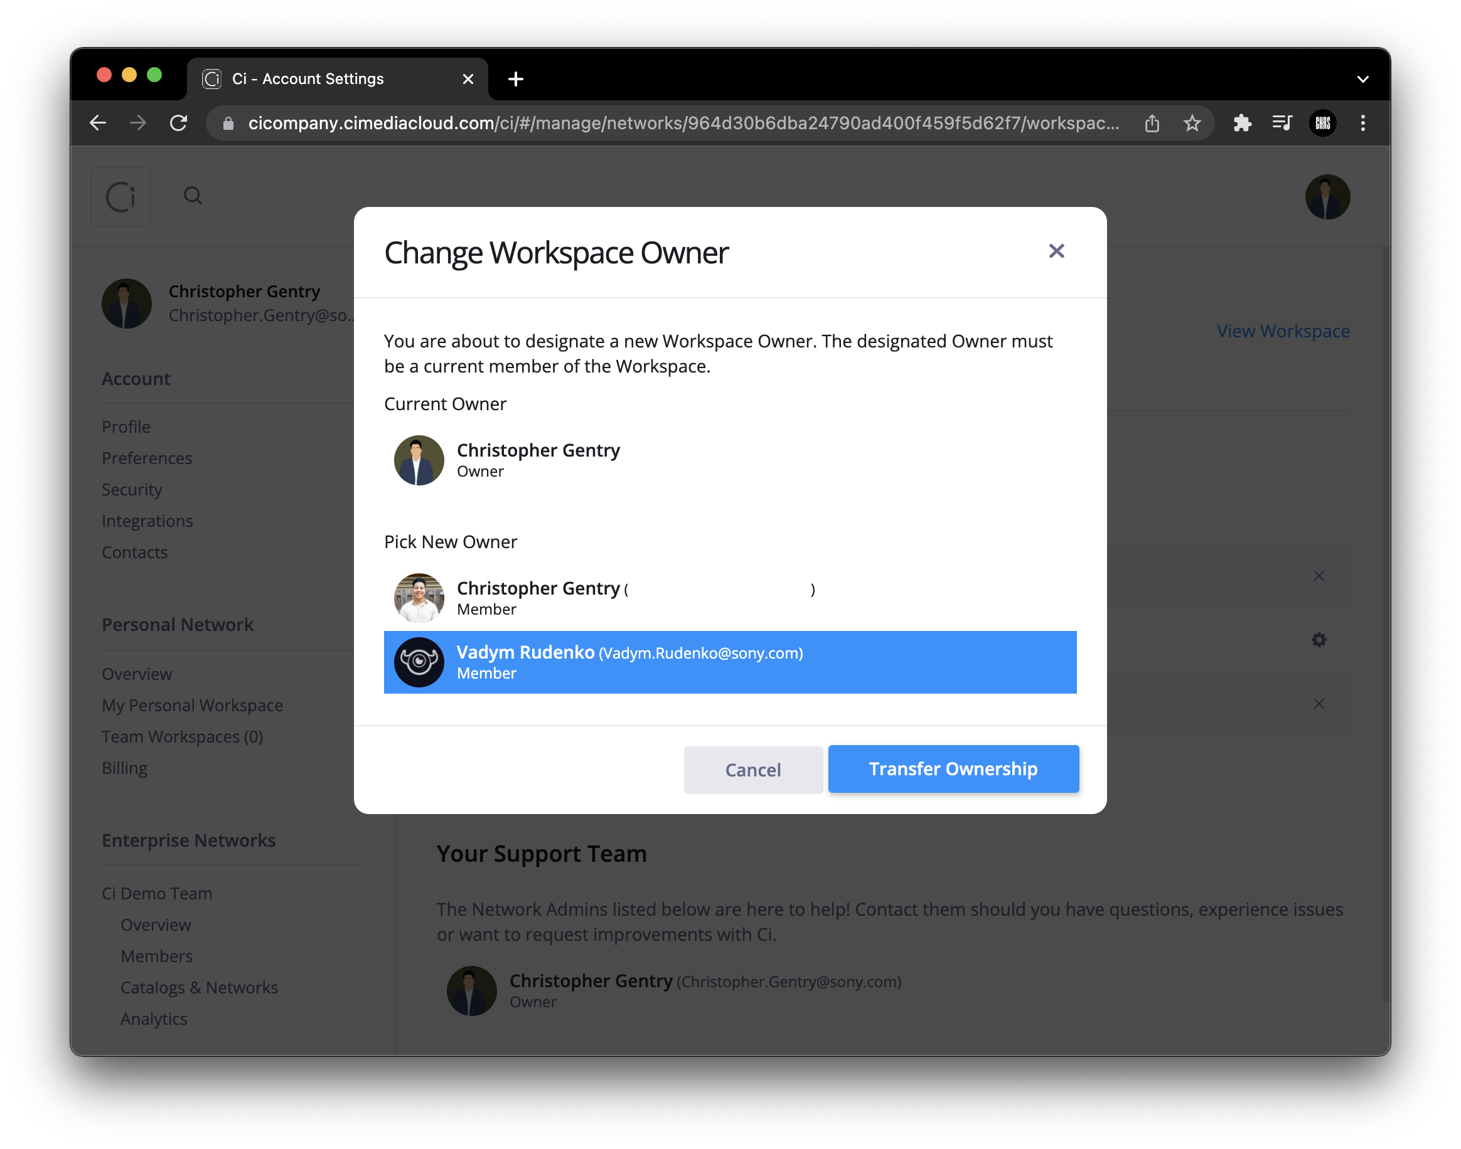Open Preferences in Account sidebar
Viewport: 1461px width, 1149px height.
coord(147,458)
